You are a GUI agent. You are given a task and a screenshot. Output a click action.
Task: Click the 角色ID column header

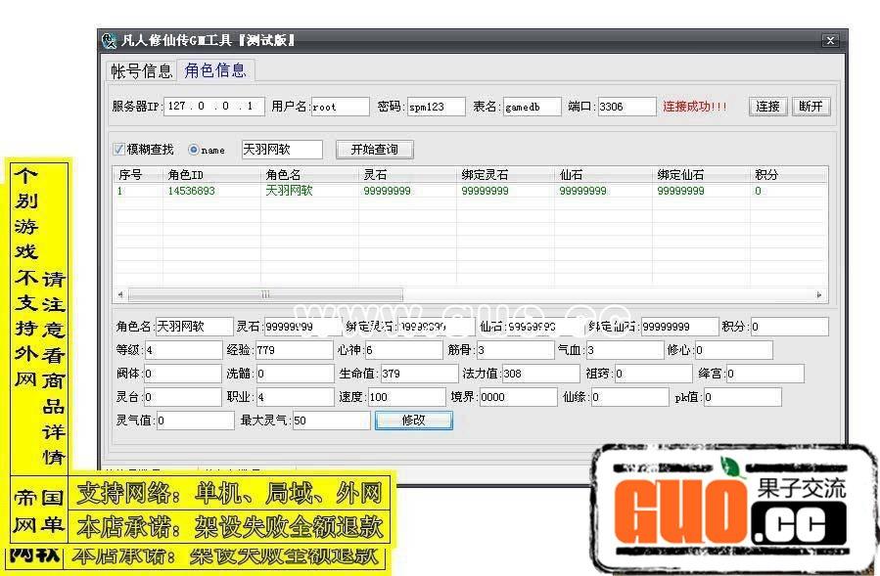pyautogui.click(x=211, y=174)
